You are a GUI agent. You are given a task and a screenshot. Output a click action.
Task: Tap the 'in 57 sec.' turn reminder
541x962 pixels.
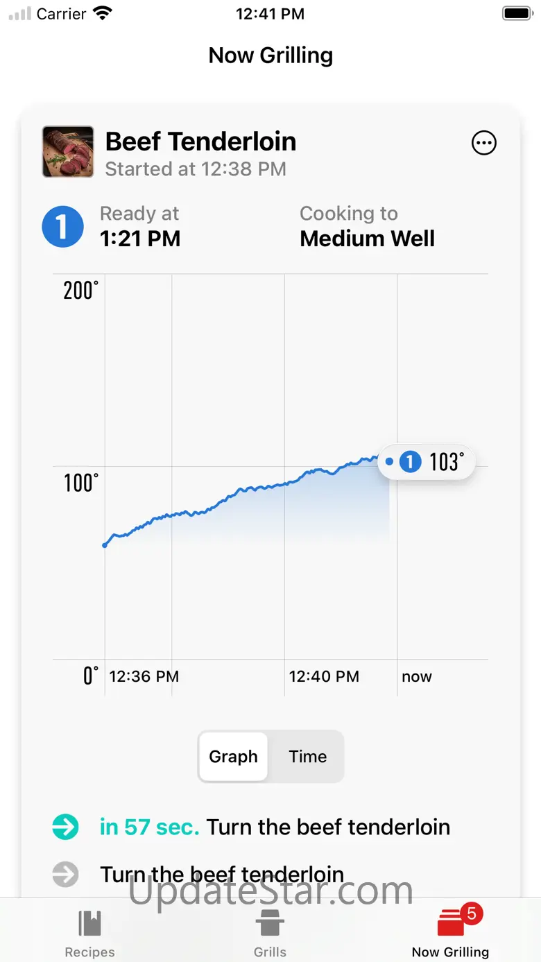coord(149,827)
